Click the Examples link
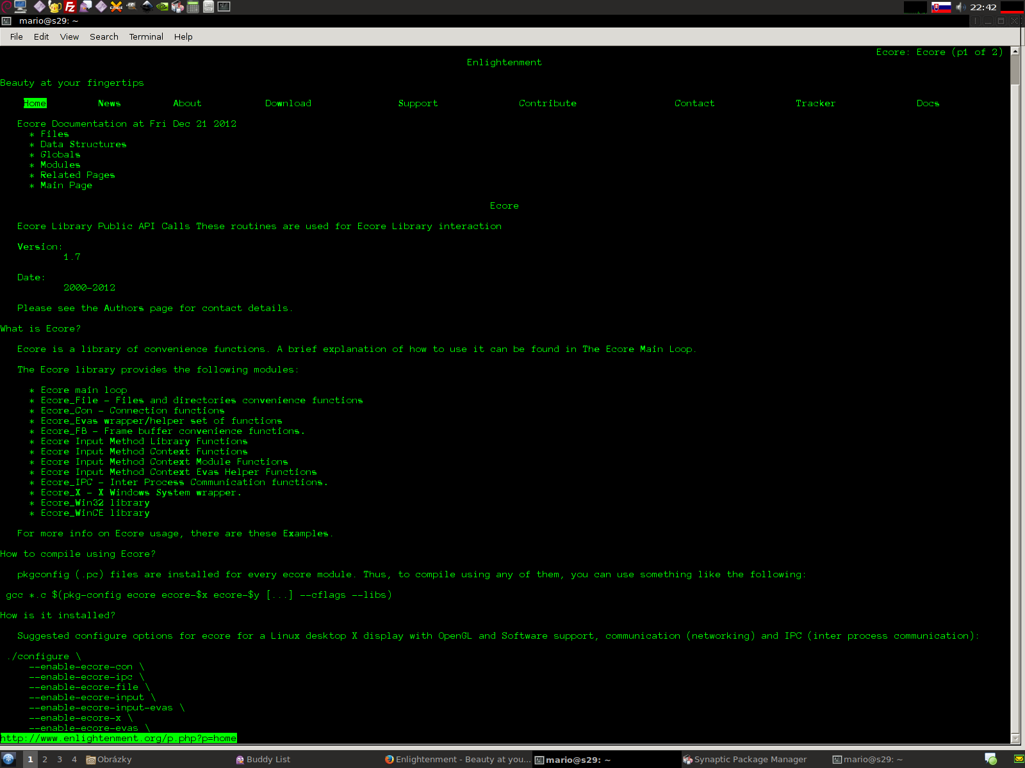The height and width of the screenshot is (768, 1025). coord(306,533)
